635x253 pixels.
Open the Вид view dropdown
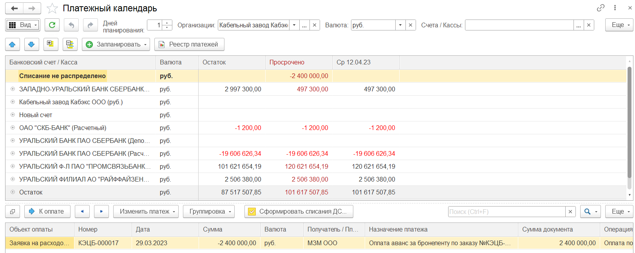23,25
